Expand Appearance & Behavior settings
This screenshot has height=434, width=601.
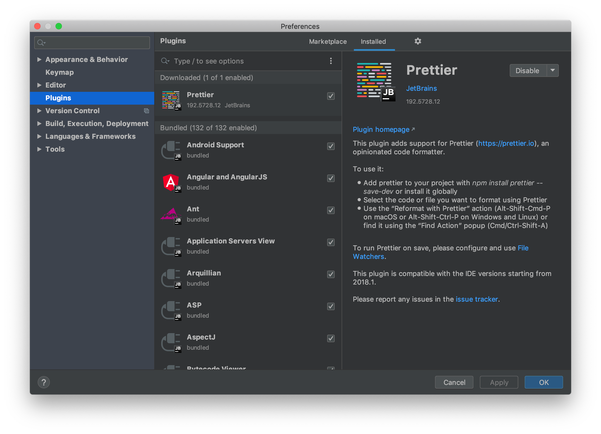[39, 60]
